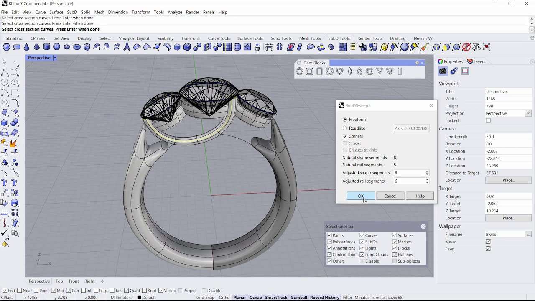The width and height of the screenshot is (535, 301).
Task: Select the round brilliant gem block icon
Action: 299,71
